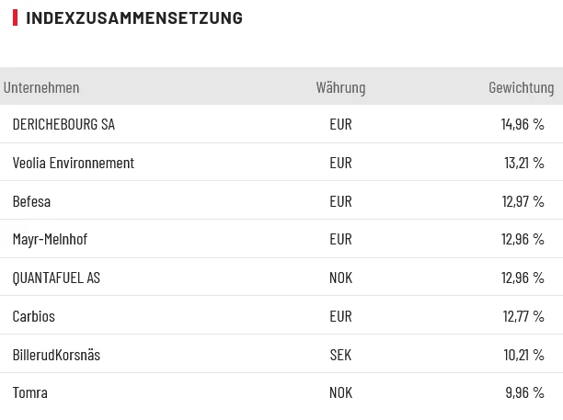
Task: Click the Tomra company name
Action: (30, 392)
